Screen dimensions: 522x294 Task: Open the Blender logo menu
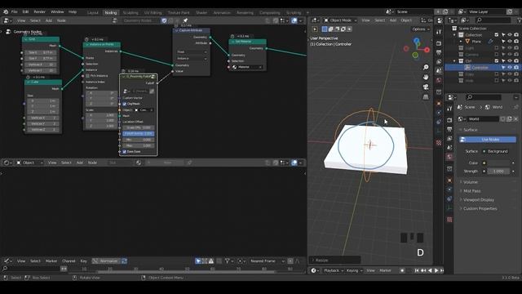click(6, 11)
